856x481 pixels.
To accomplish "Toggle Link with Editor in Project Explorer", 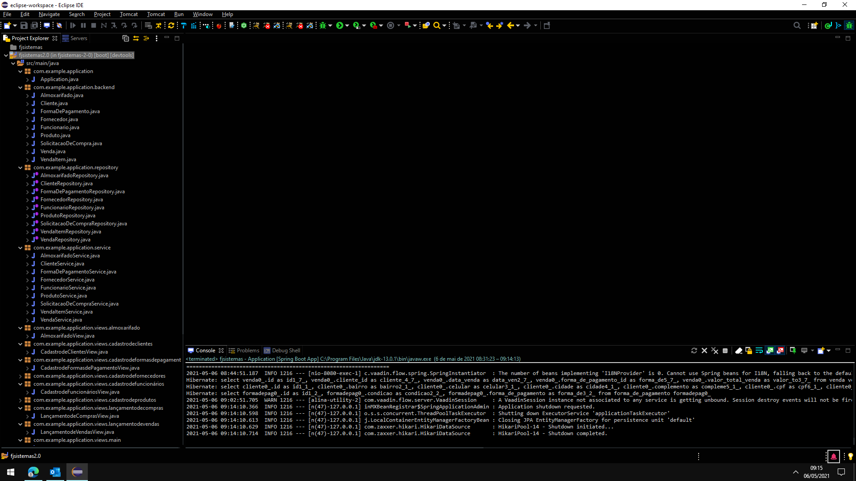I will pos(136,38).
